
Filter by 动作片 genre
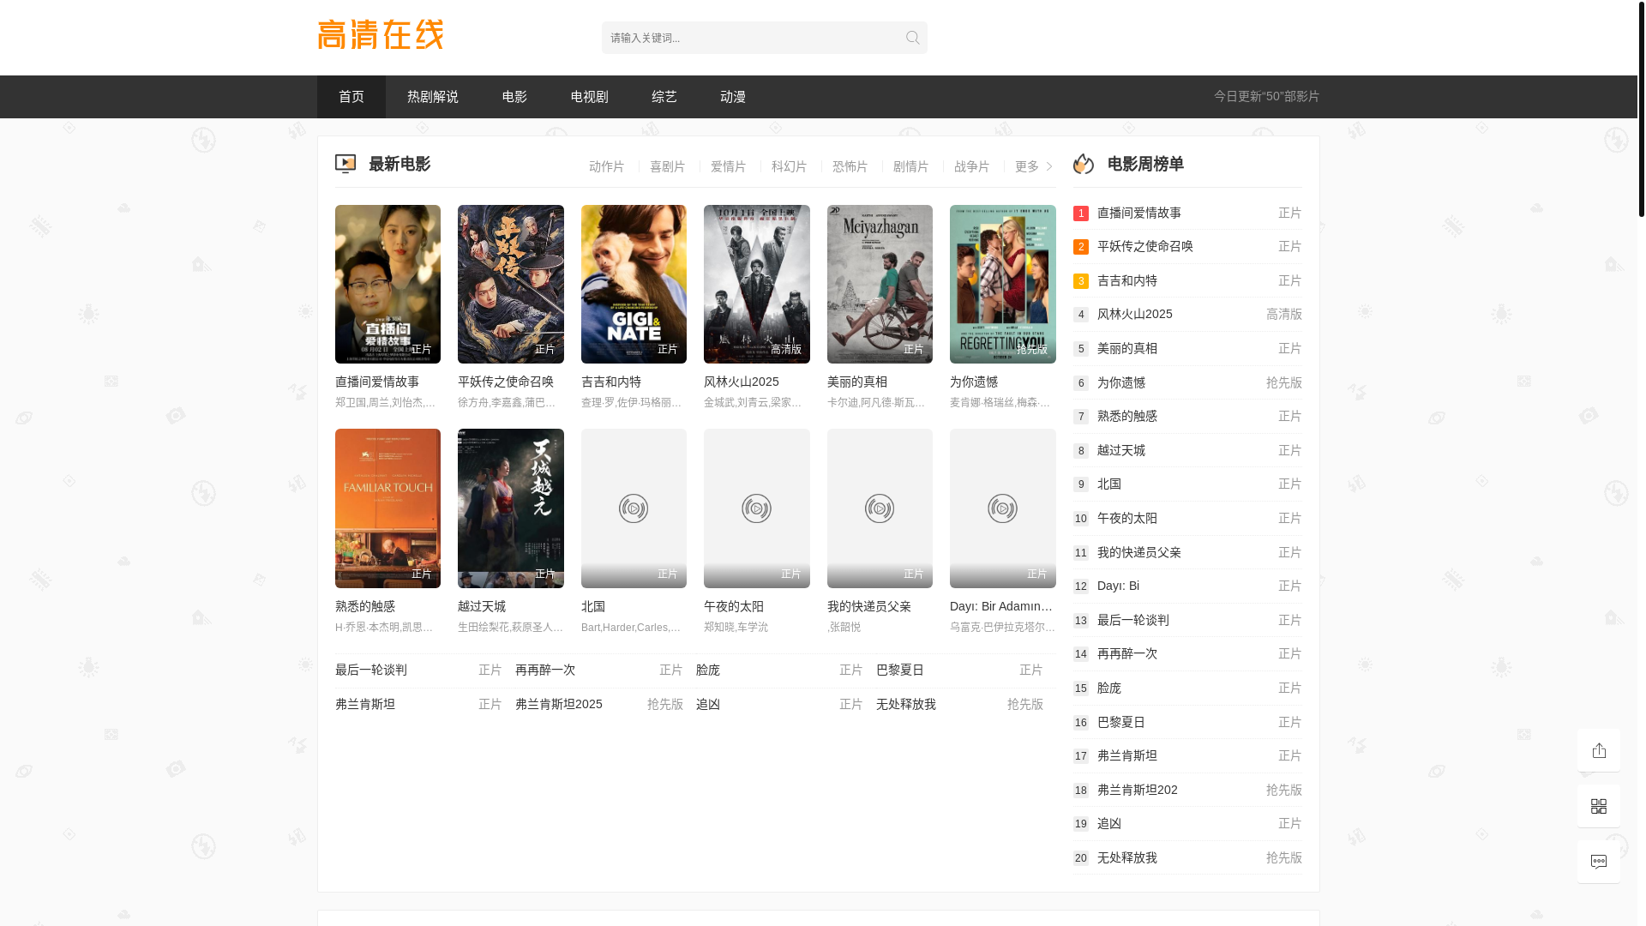607,166
